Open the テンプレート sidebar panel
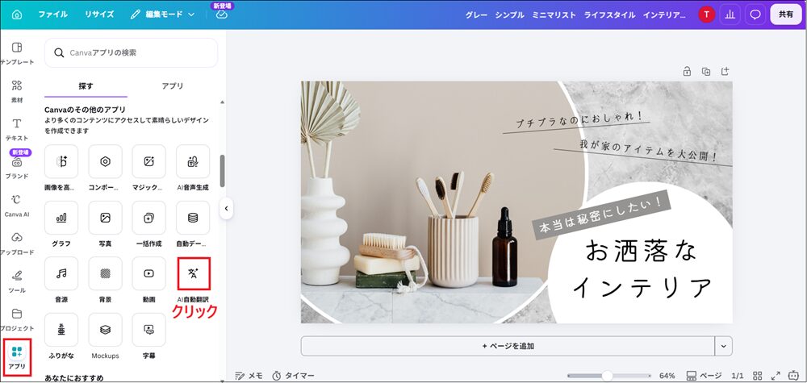This screenshot has height=383, width=807. [17, 53]
